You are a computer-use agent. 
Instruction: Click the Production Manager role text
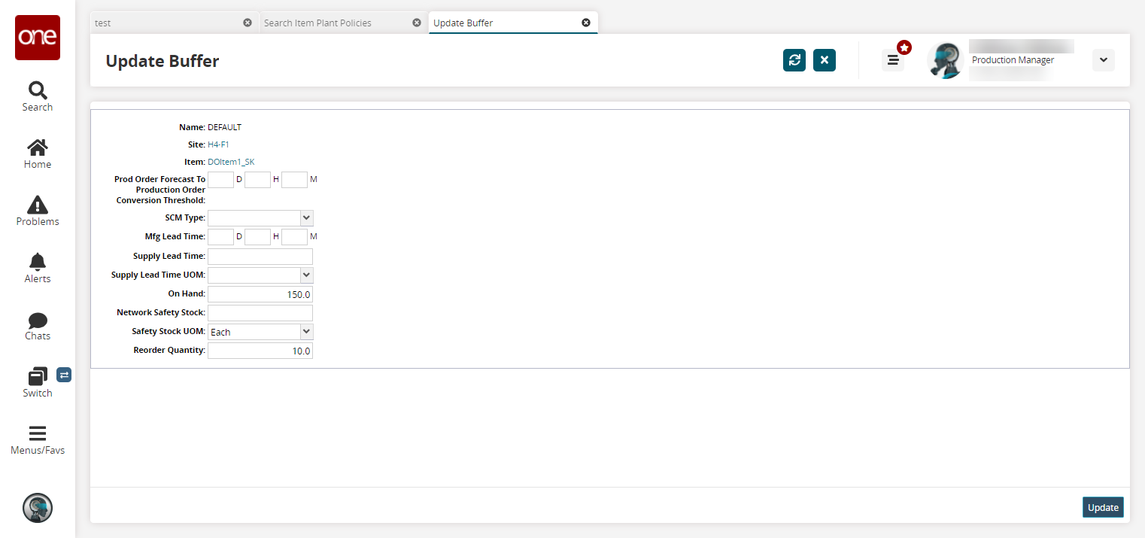pos(1013,60)
